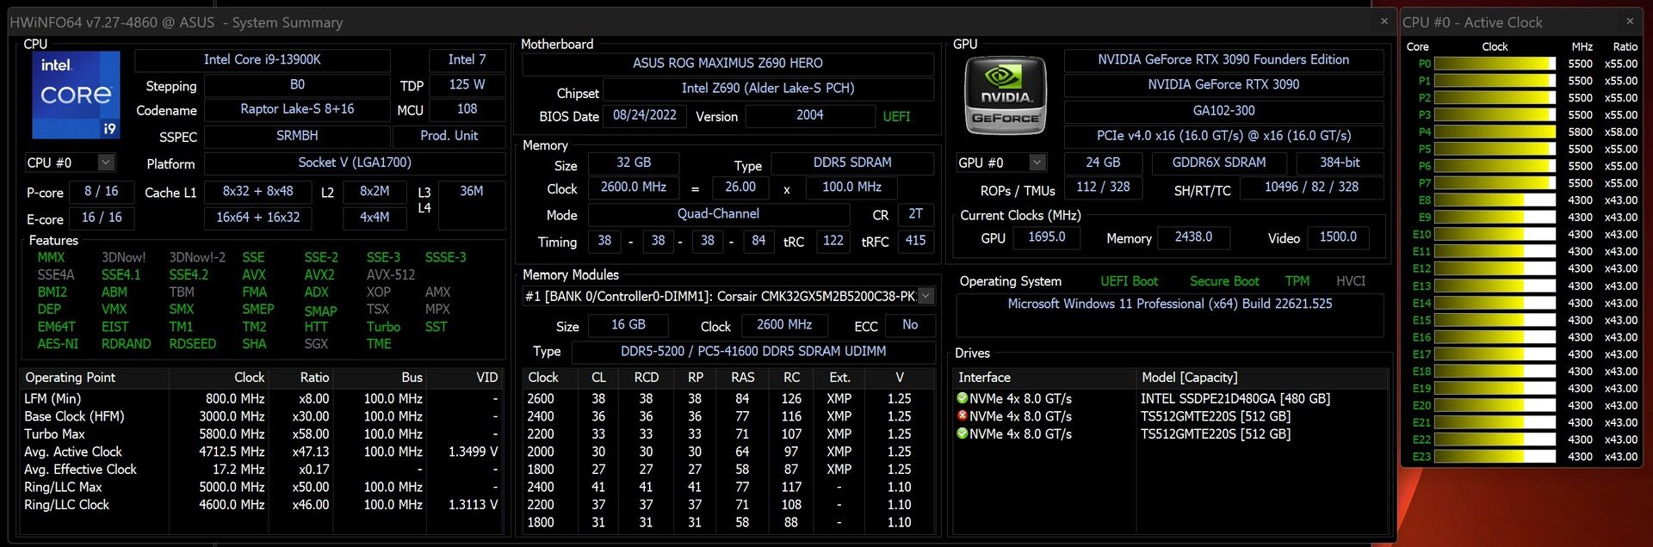Click the green status icon beside INTEL SSDPE21D480GA
Image resolution: width=1653 pixels, height=547 pixels.
tap(963, 399)
